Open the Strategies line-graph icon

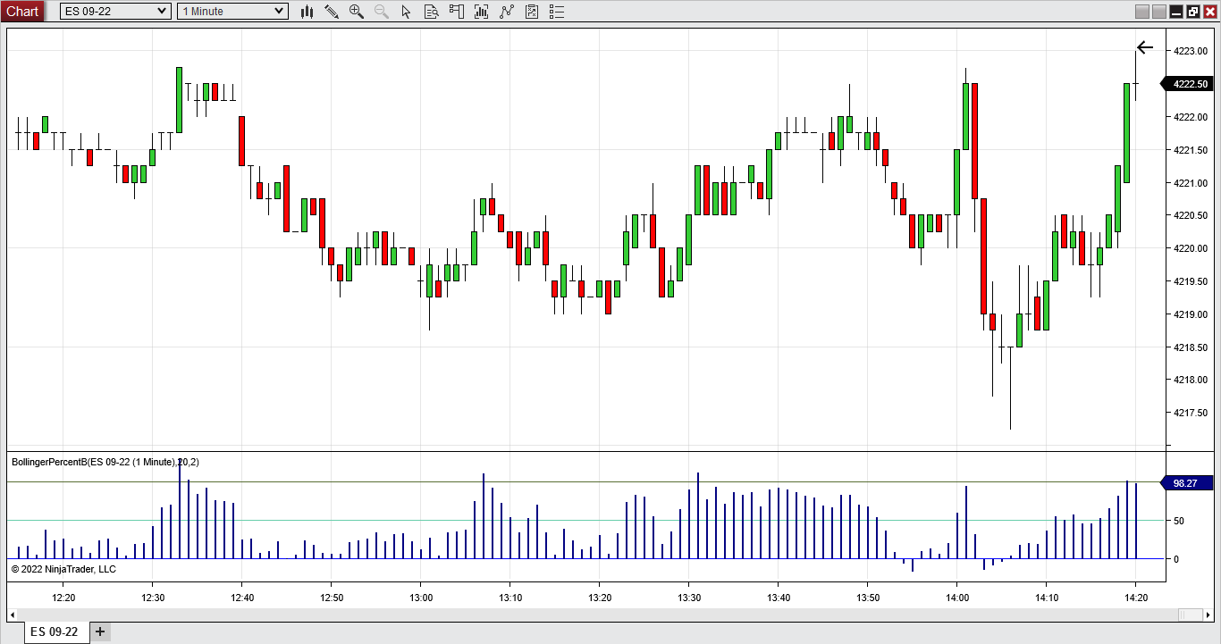pyautogui.click(x=507, y=12)
